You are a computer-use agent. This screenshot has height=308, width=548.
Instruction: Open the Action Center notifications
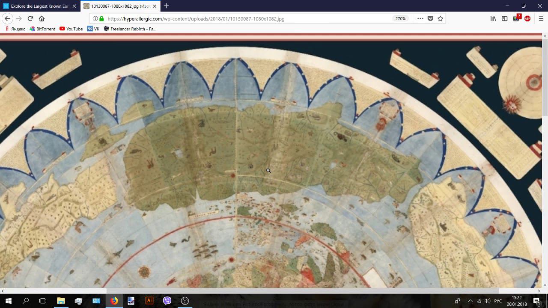tap(537, 301)
